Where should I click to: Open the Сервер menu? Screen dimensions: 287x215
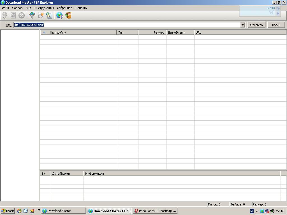click(x=17, y=8)
